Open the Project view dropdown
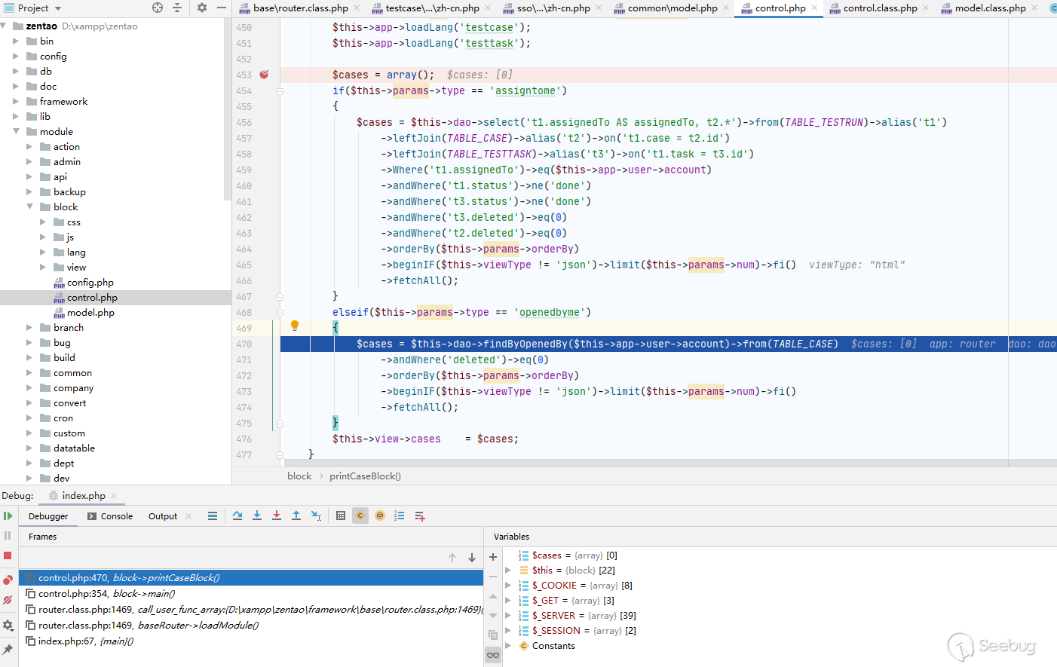 pyautogui.click(x=57, y=8)
